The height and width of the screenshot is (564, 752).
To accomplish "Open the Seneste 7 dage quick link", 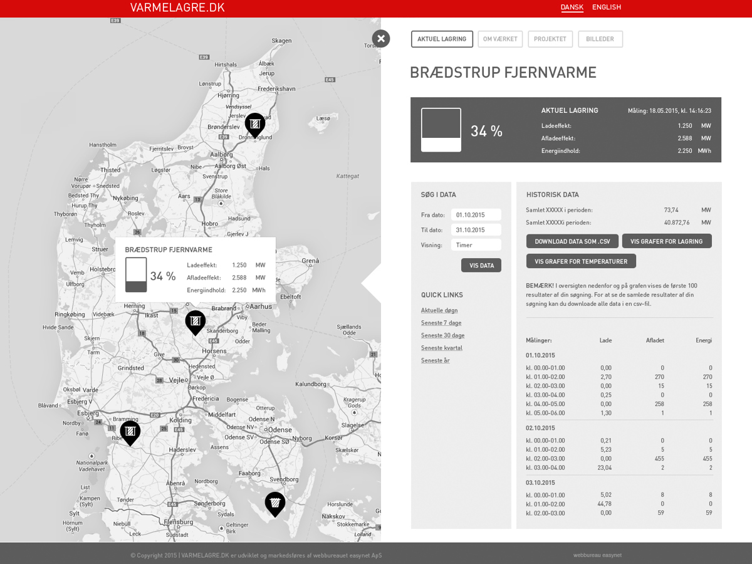I will tap(441, 323).
